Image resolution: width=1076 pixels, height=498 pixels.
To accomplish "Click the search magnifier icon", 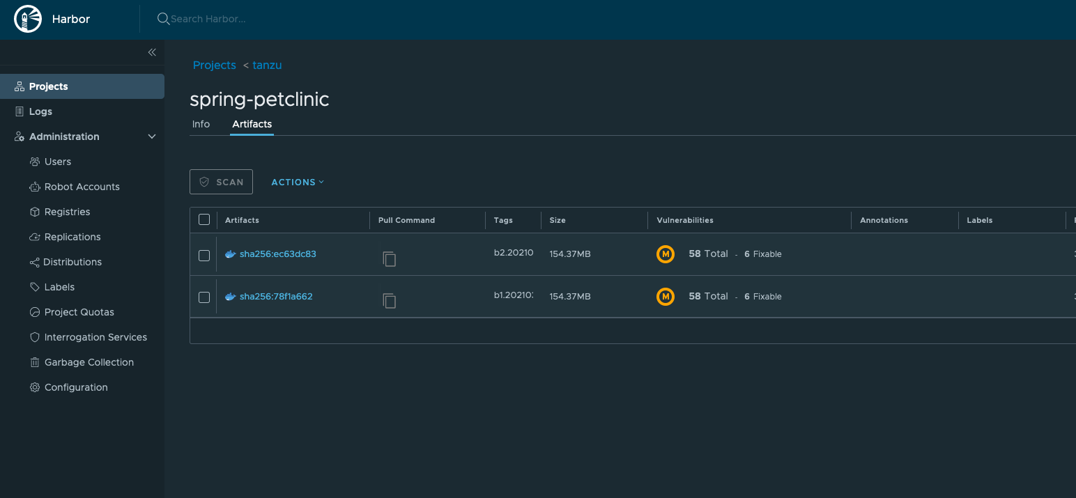I will tap(163, 19).
